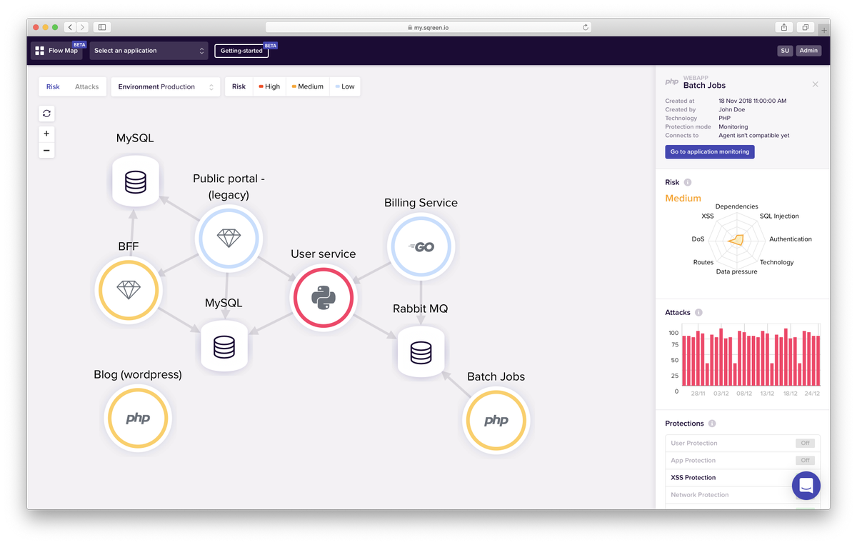Toggle User Protection Off switch

[805, 443]
